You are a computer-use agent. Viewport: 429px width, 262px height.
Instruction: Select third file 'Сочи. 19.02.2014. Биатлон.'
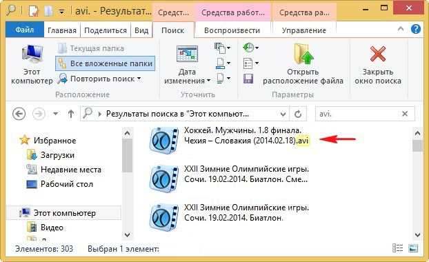pos(246,213)
